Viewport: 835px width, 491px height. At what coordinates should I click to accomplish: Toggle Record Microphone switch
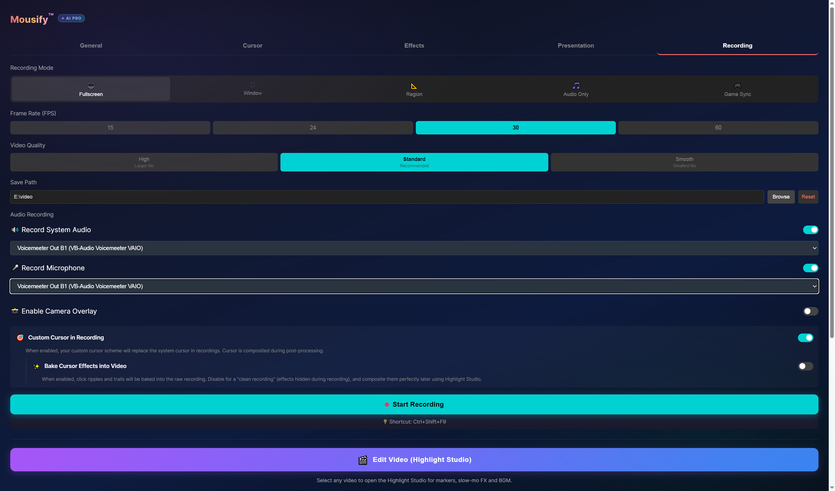[810, 268]
